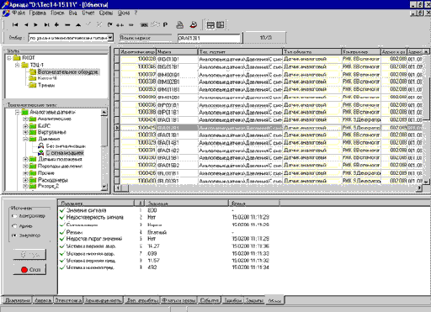Go to first record in navigator toolbar

tap(15, 25)
